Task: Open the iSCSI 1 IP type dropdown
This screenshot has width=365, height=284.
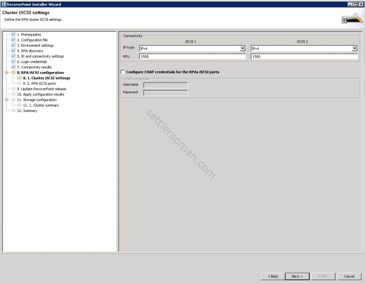Action: pos(243,48)
